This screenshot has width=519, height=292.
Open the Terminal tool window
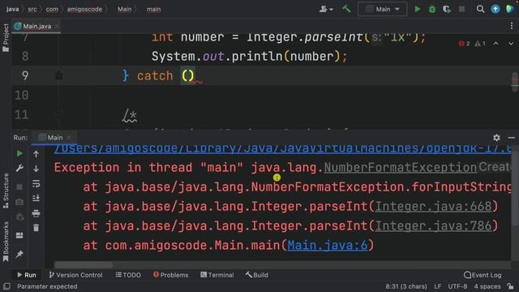[x=217, y=275]
